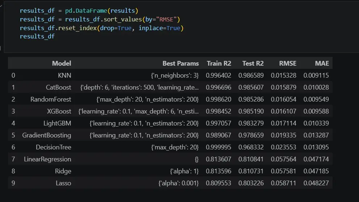
Task: Click MAE value 0.010028
Action: pos(316,87)
